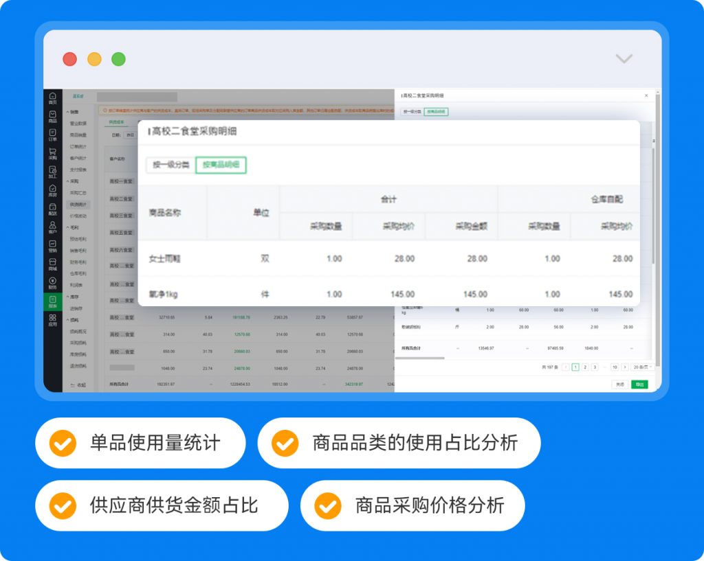Viewport: 704px width, 561px height.
Task: Open the 订单 orders sidebar icon
Action: coord(53,135)
